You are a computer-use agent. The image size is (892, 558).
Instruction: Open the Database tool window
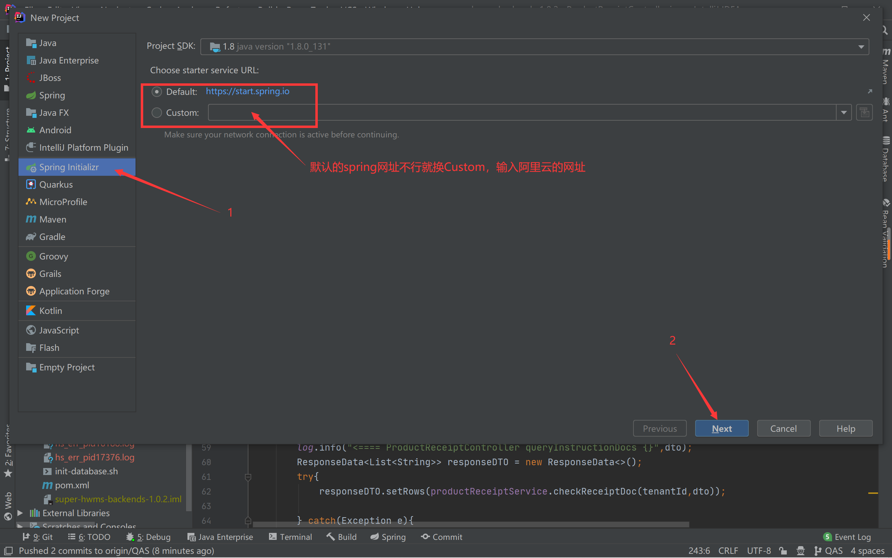pyautogui.click(x=886, y=159)
